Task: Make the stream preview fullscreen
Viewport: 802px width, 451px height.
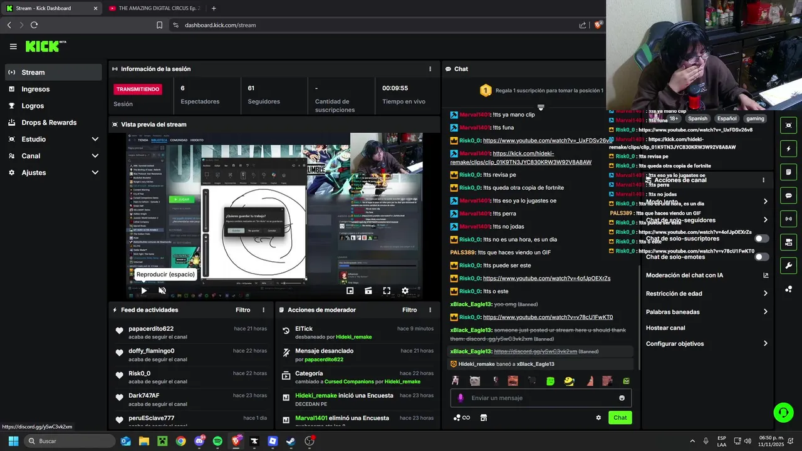Action: [387, 291]
